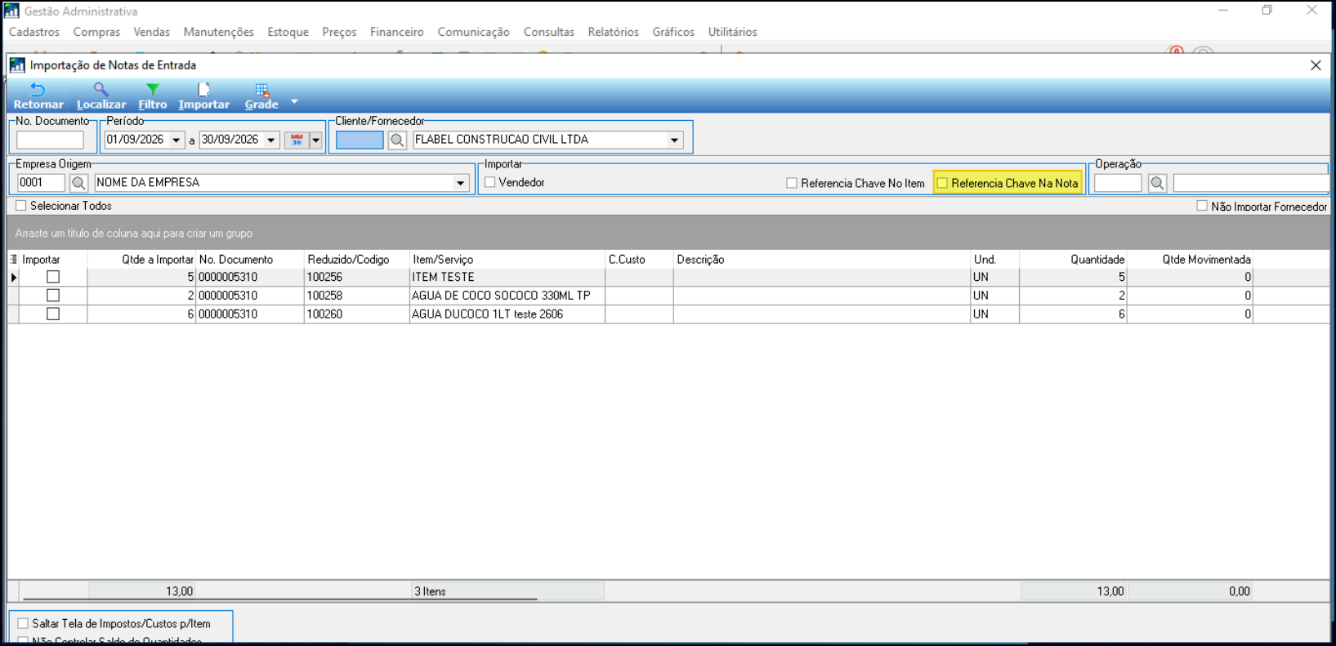Expand FLABEL CONSTRUCAO CIVIL LTDA dropdown
Image resolution: width=1336 pixels, height=646 pixels.
pyautogui.click(x=674, y=140)
